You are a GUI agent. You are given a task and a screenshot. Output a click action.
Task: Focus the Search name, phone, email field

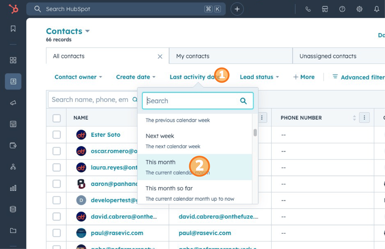click(x=93, y=100)
